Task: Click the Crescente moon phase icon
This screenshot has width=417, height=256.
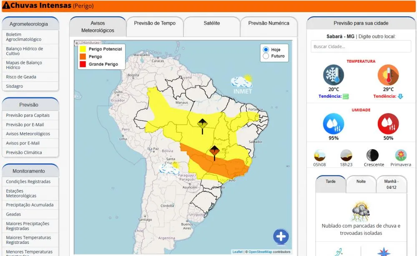Action: click(372, 155)
